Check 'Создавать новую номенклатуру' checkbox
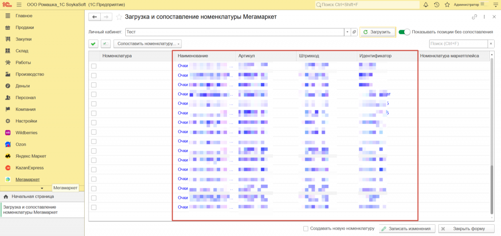 click(306, 228)
